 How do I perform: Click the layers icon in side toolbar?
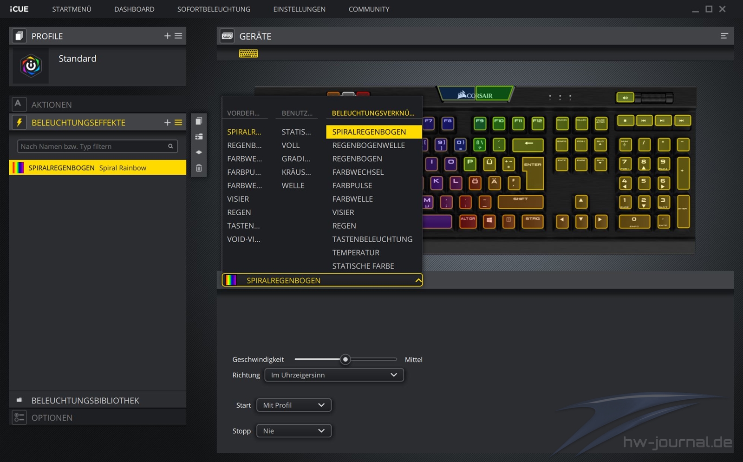tap(199, 152)
